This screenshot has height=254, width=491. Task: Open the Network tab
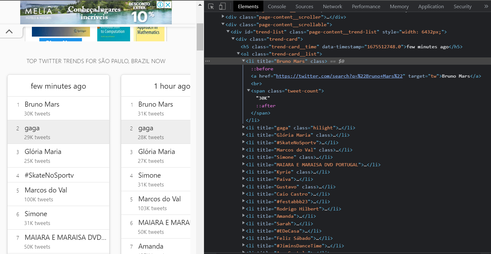[332, 6]
